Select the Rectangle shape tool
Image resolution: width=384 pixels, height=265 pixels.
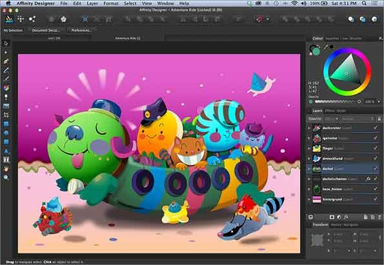coord(6,124)
